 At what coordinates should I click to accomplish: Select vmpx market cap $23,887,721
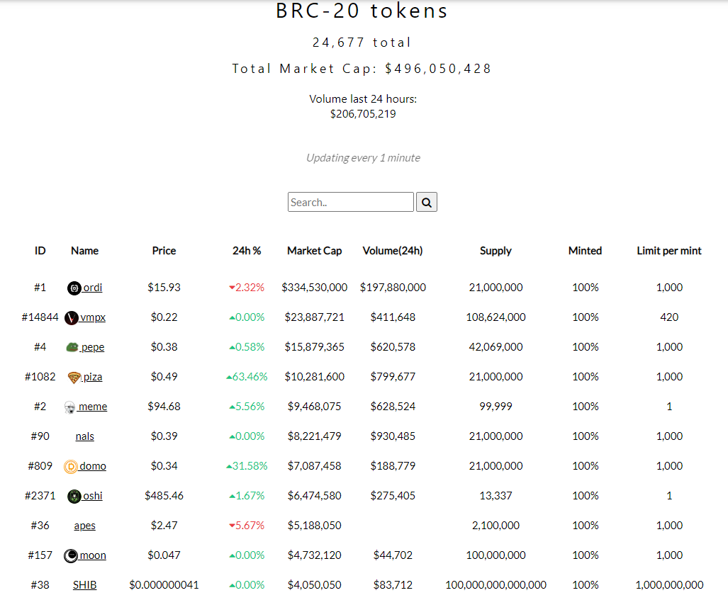(314, 317)
